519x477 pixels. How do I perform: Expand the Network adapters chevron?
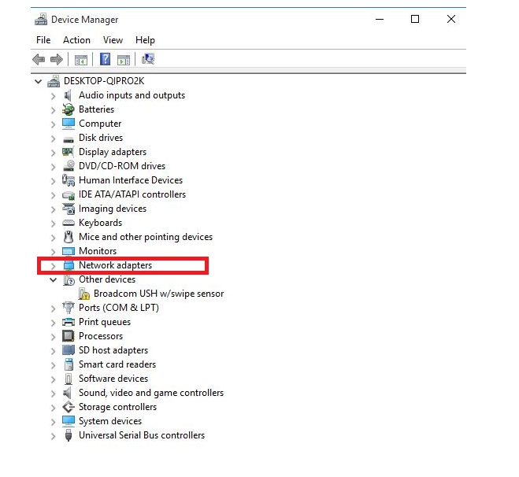click(54, 266)
